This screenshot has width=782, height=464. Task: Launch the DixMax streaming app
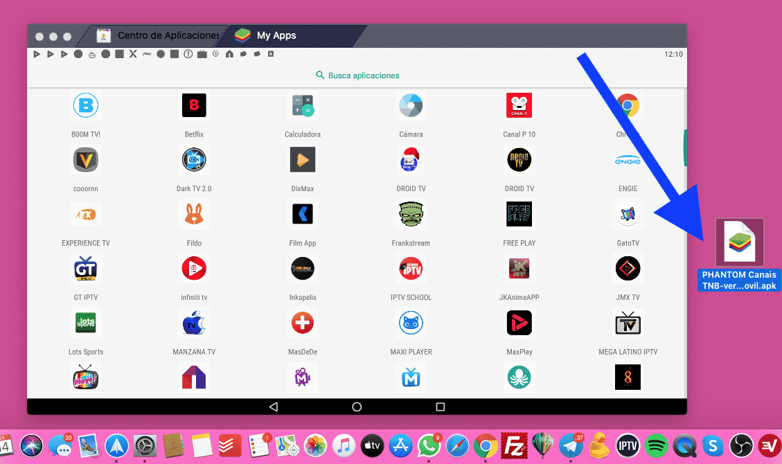click(x=303, y=160)
